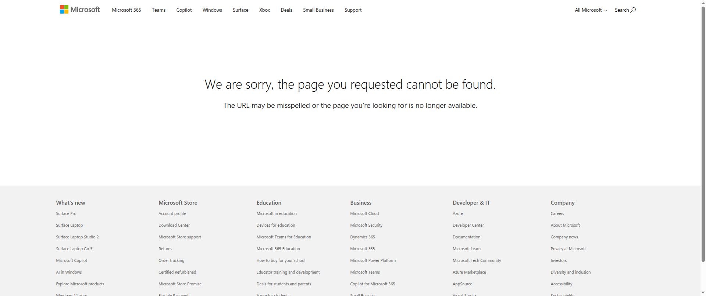Open Privacy at Microsoft link
Screen dimensions: 706x296
pos(568,249)
